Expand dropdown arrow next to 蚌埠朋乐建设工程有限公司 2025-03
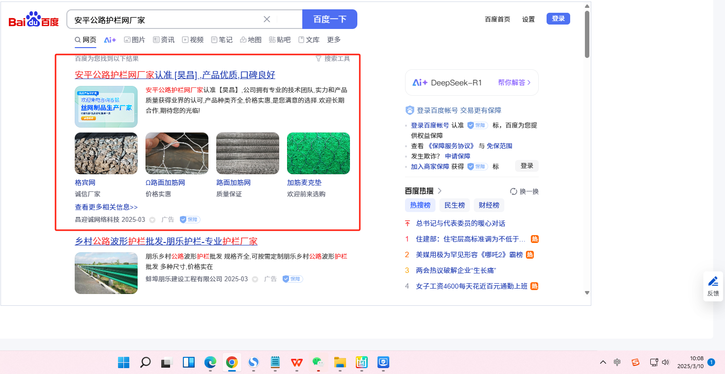This screenshot has height=374, width=725. pos(255,279)
